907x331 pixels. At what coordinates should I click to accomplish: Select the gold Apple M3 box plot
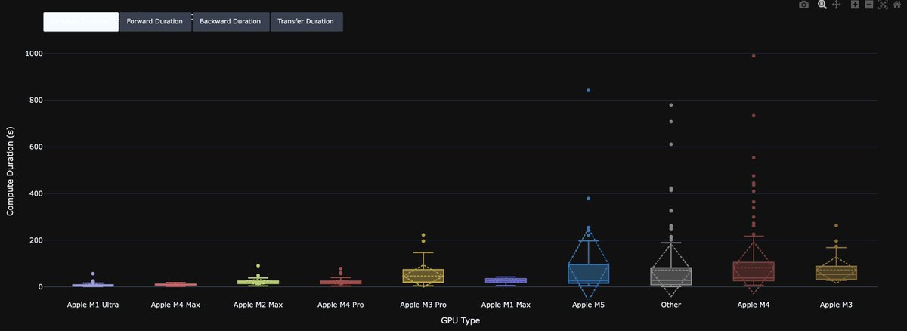point(836,273)
